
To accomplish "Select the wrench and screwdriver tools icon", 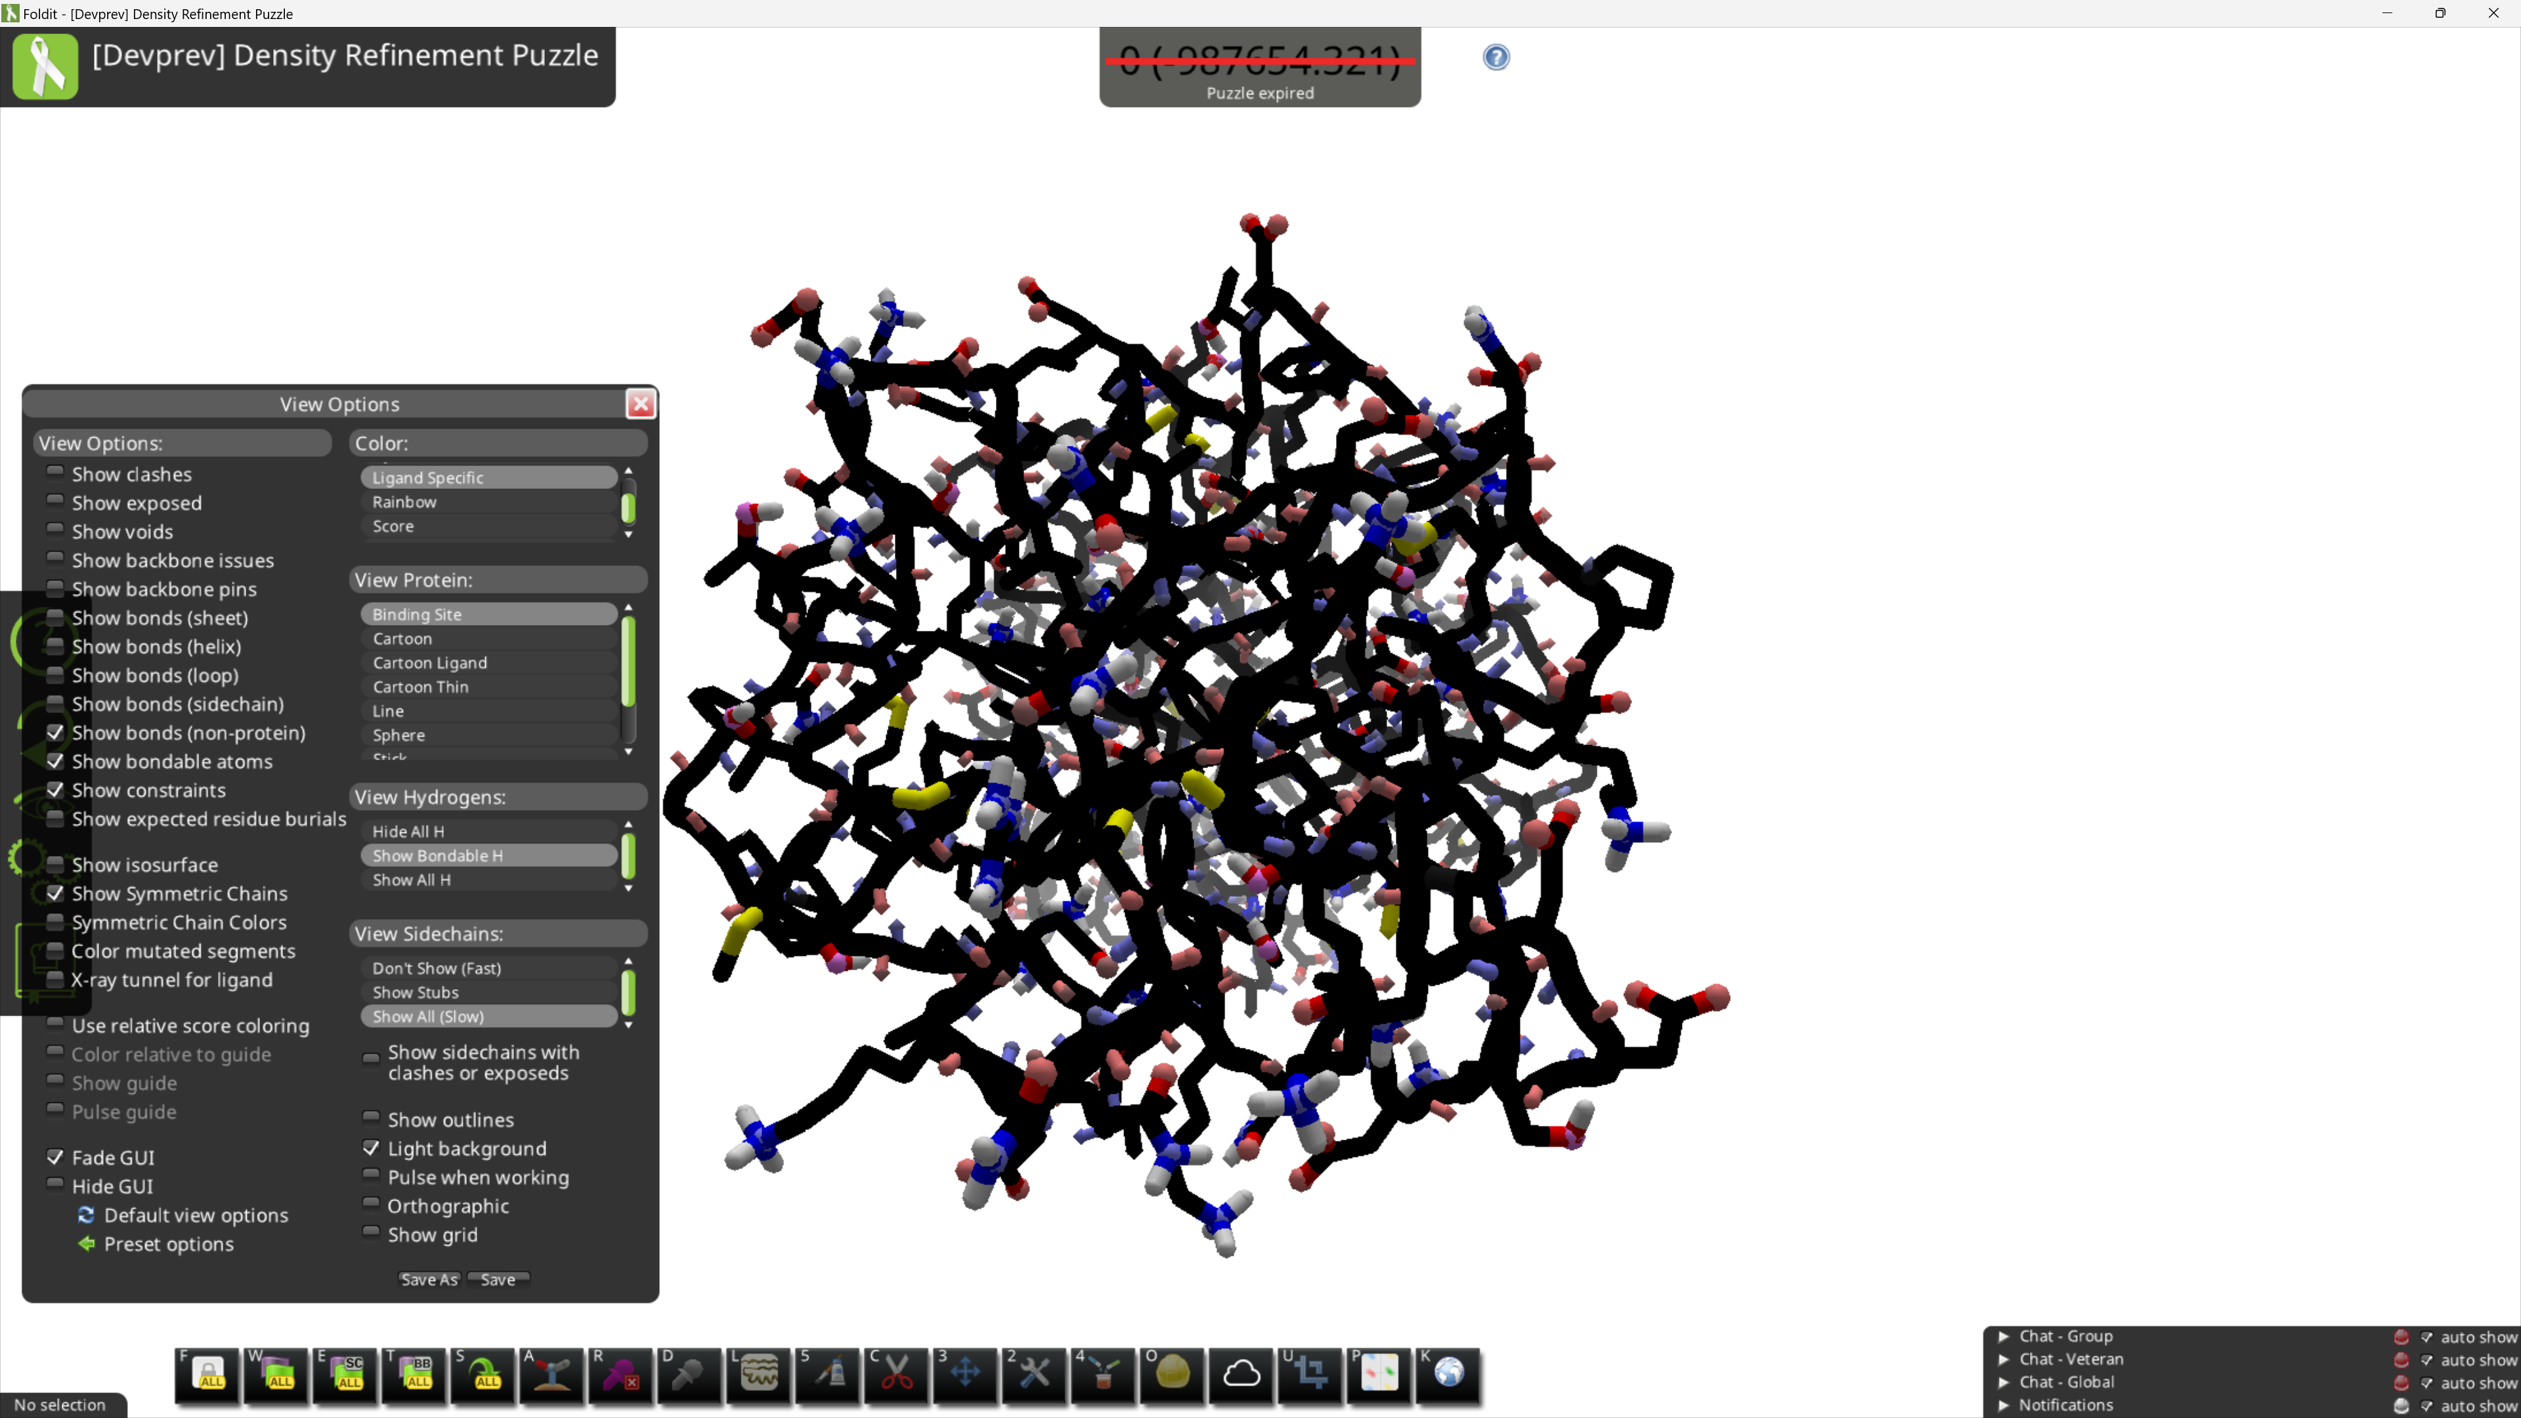I will click(x=1035, y=1374).
